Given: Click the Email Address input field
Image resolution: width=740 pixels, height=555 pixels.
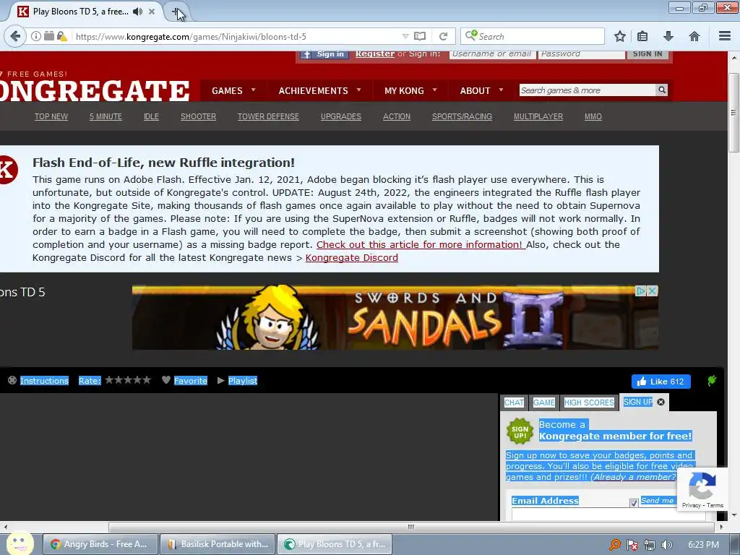Looking at the screenshot, I should [608, 514].
